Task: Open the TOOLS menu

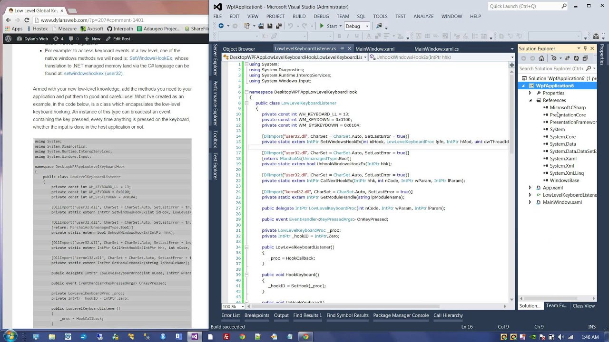Action: (x=380, y=16)
